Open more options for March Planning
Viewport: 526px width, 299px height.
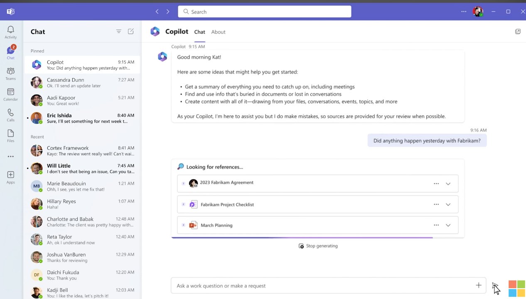(x=436, y=225)
